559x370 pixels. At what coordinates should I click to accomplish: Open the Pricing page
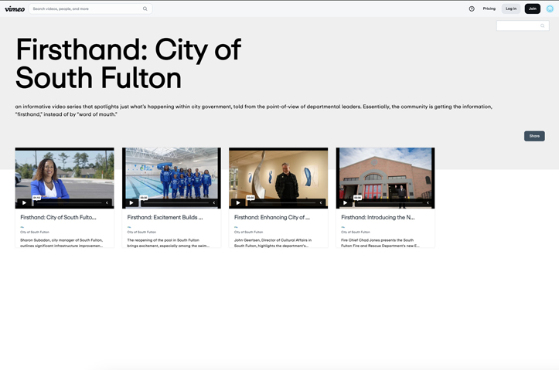pos(489,9)
